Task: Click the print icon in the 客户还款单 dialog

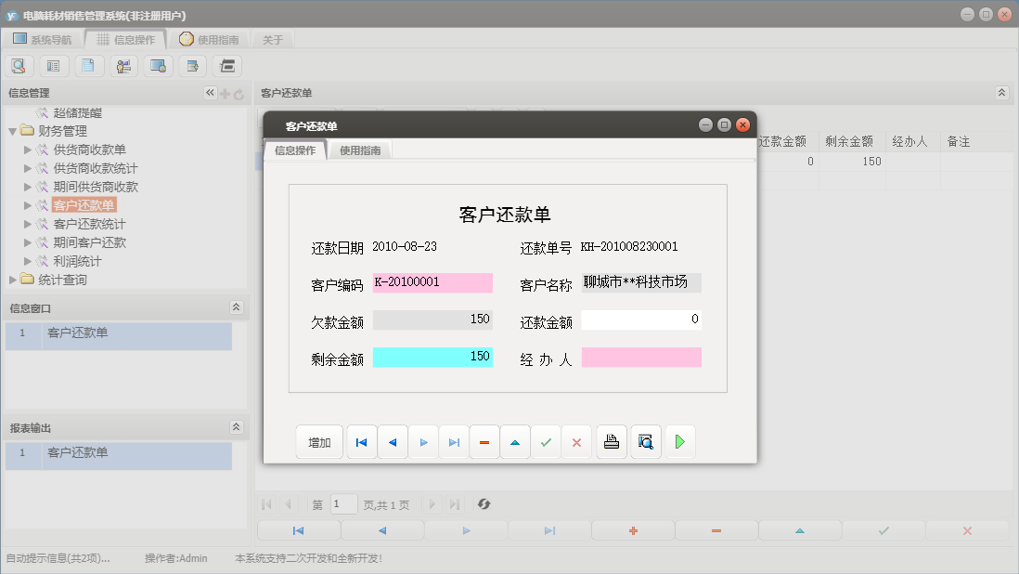Action: [x=612, y=442]
